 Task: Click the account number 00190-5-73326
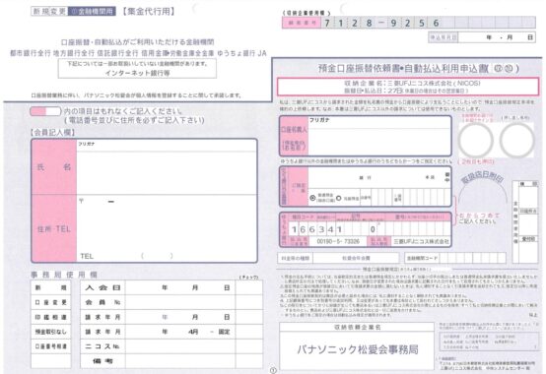click(338, 241)
